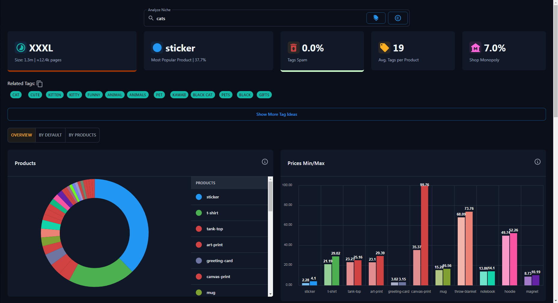
Task: Open the Products chart info icon
Action: click(265, 162)
